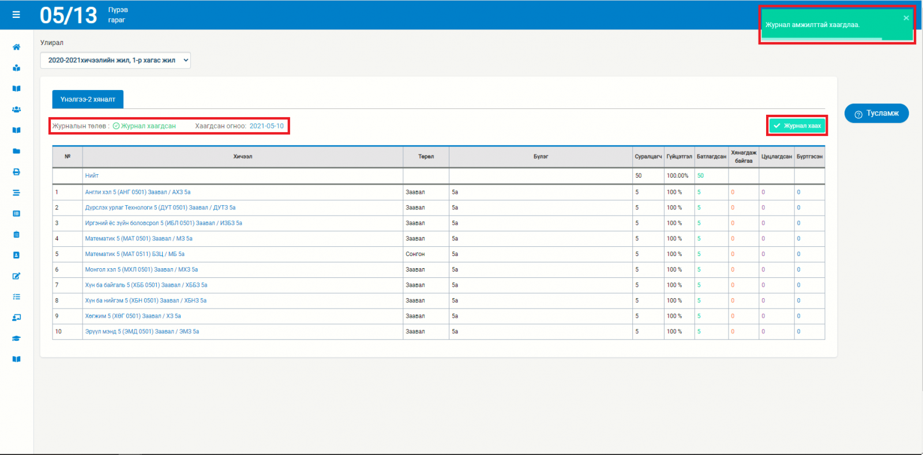
Task: Open the clipboard icon in sidebar
Action: (16, 234)
